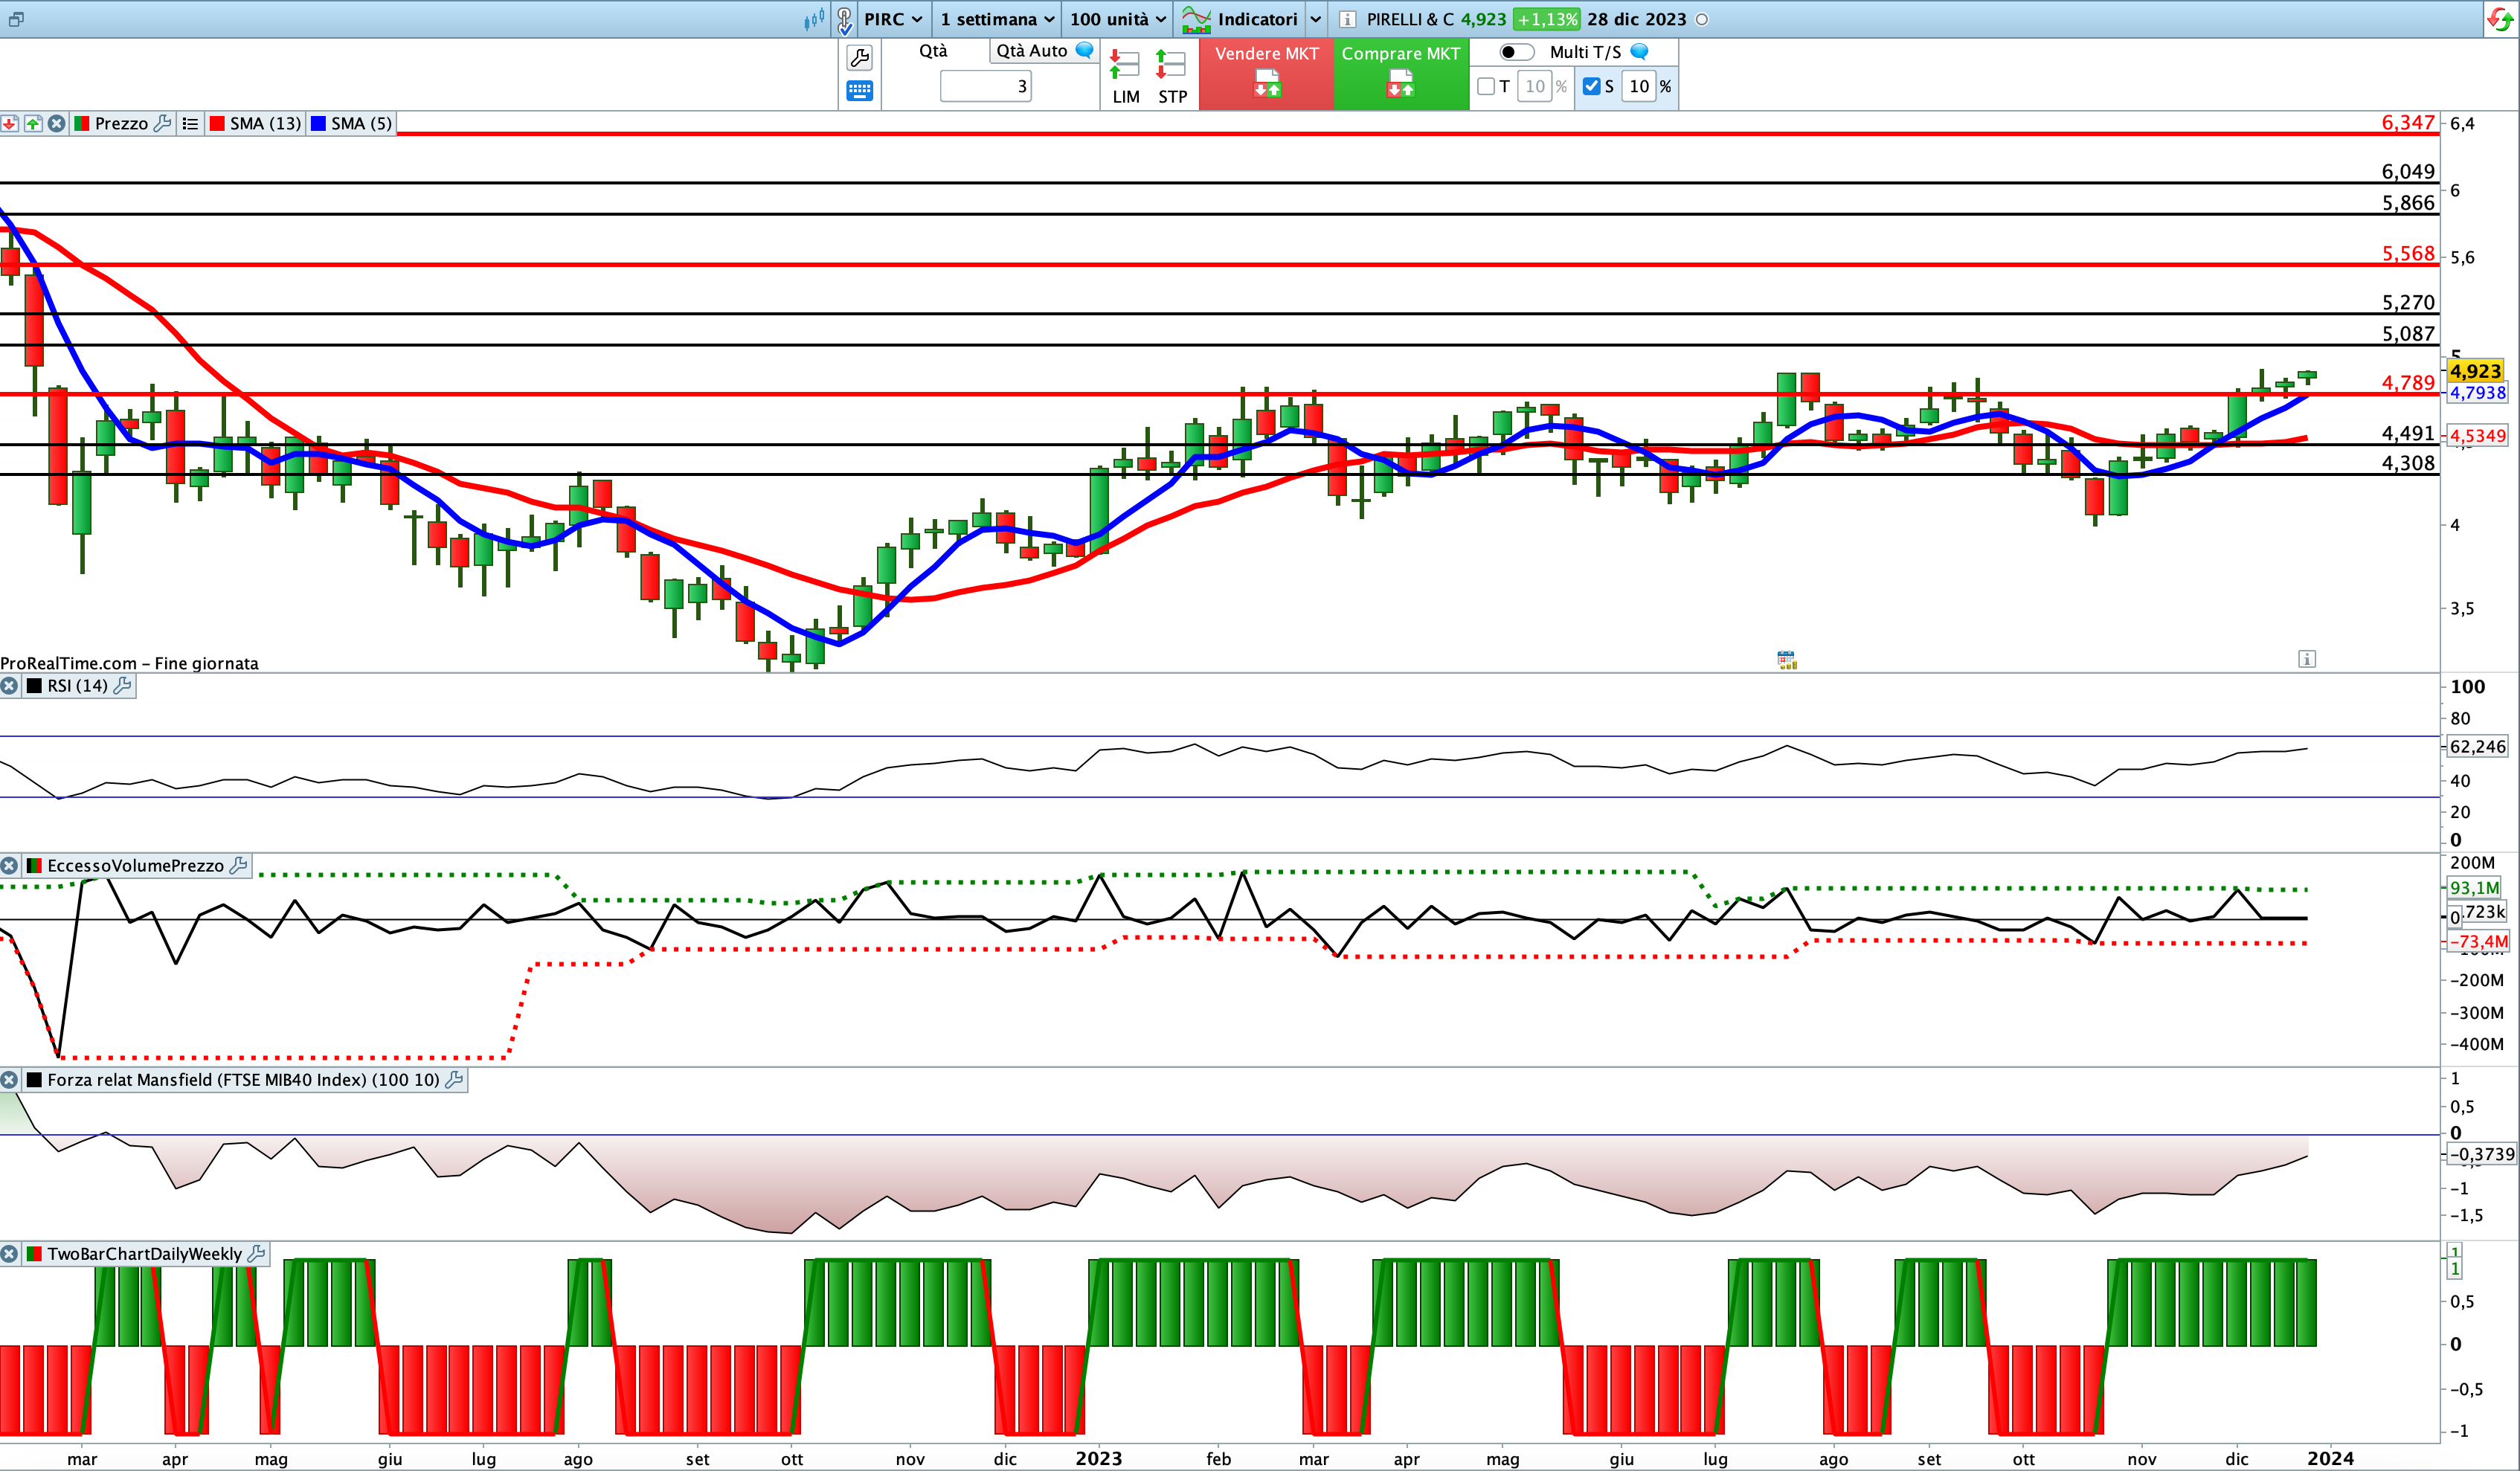Open the 1 settimana timeframe dropdown

(x=997, y=19)
